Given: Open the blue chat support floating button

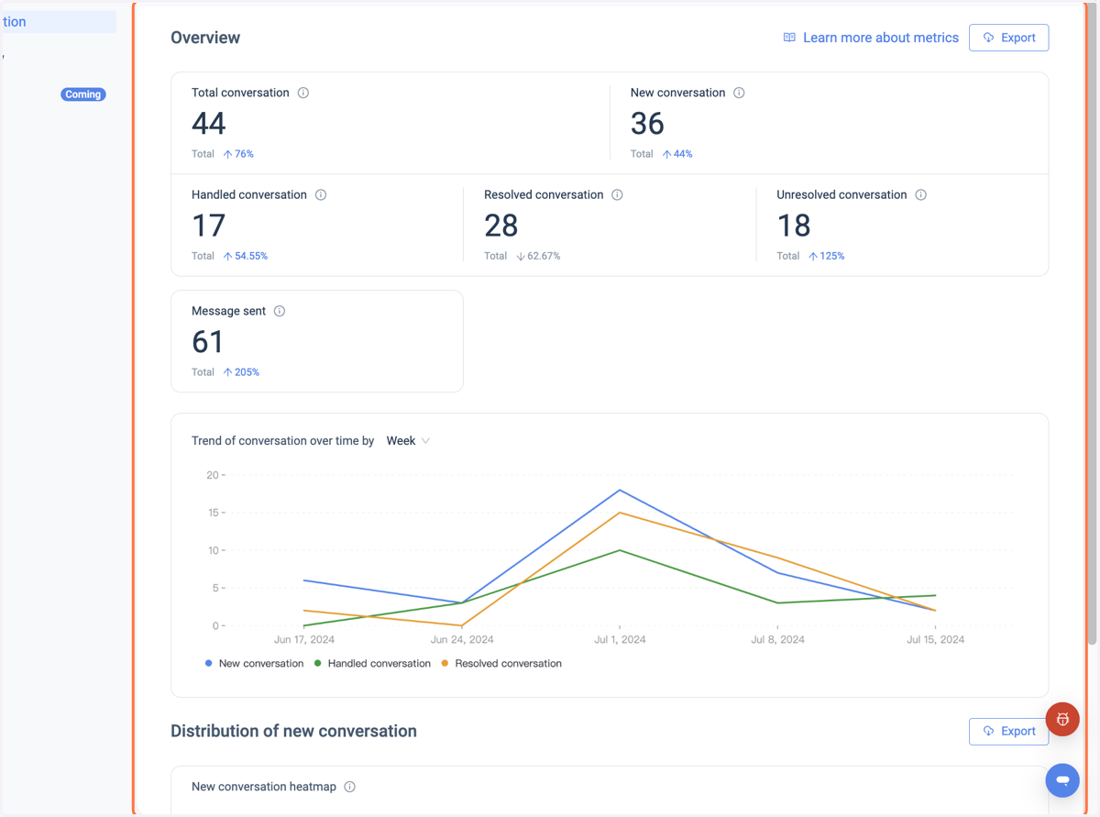Looking at the screenshot, I should (1062, 780).
